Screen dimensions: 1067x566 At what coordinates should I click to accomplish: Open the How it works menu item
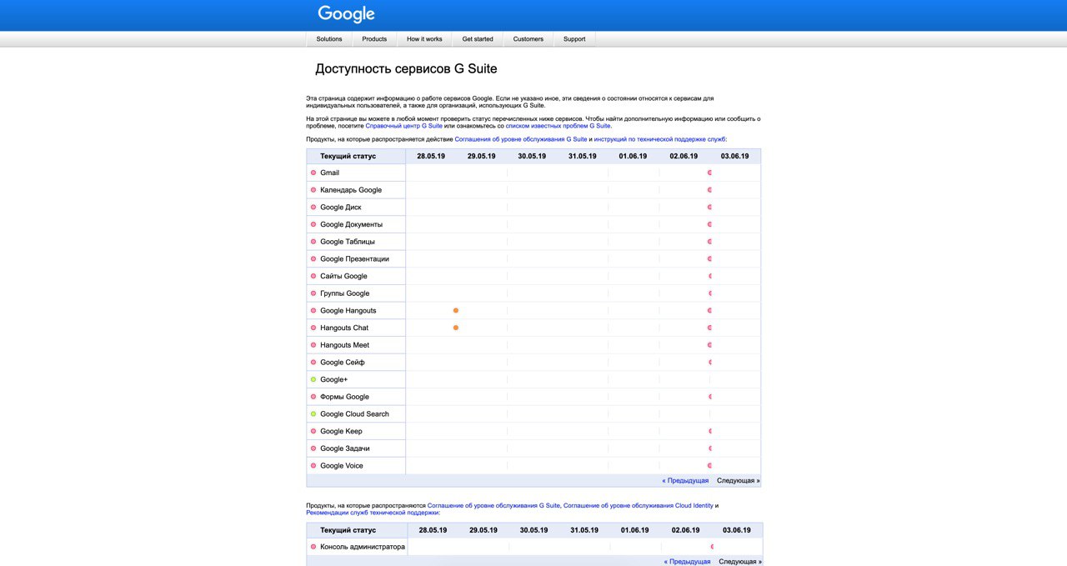coord(424,39)
